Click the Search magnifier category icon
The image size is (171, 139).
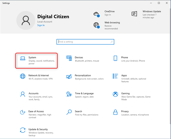(69, 112)
